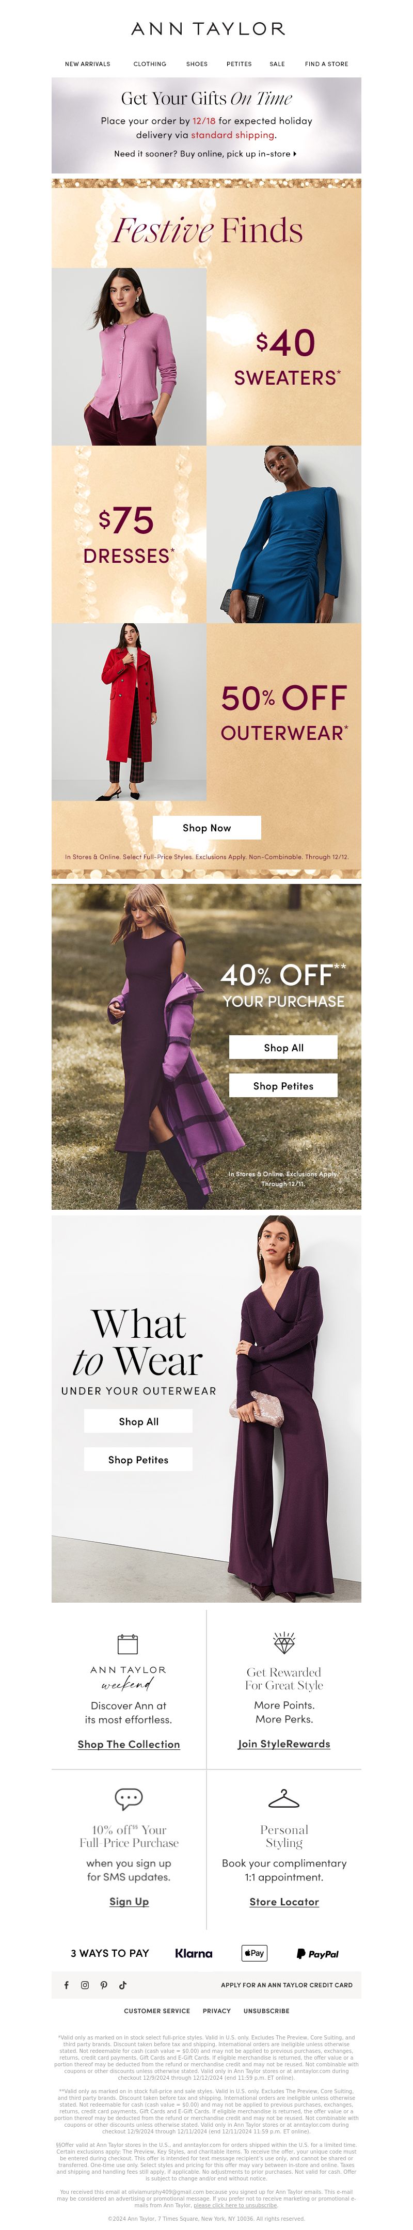The image size is (413, 2230).
Task: Open the Facebook social icon
Action: point(66,1984)
